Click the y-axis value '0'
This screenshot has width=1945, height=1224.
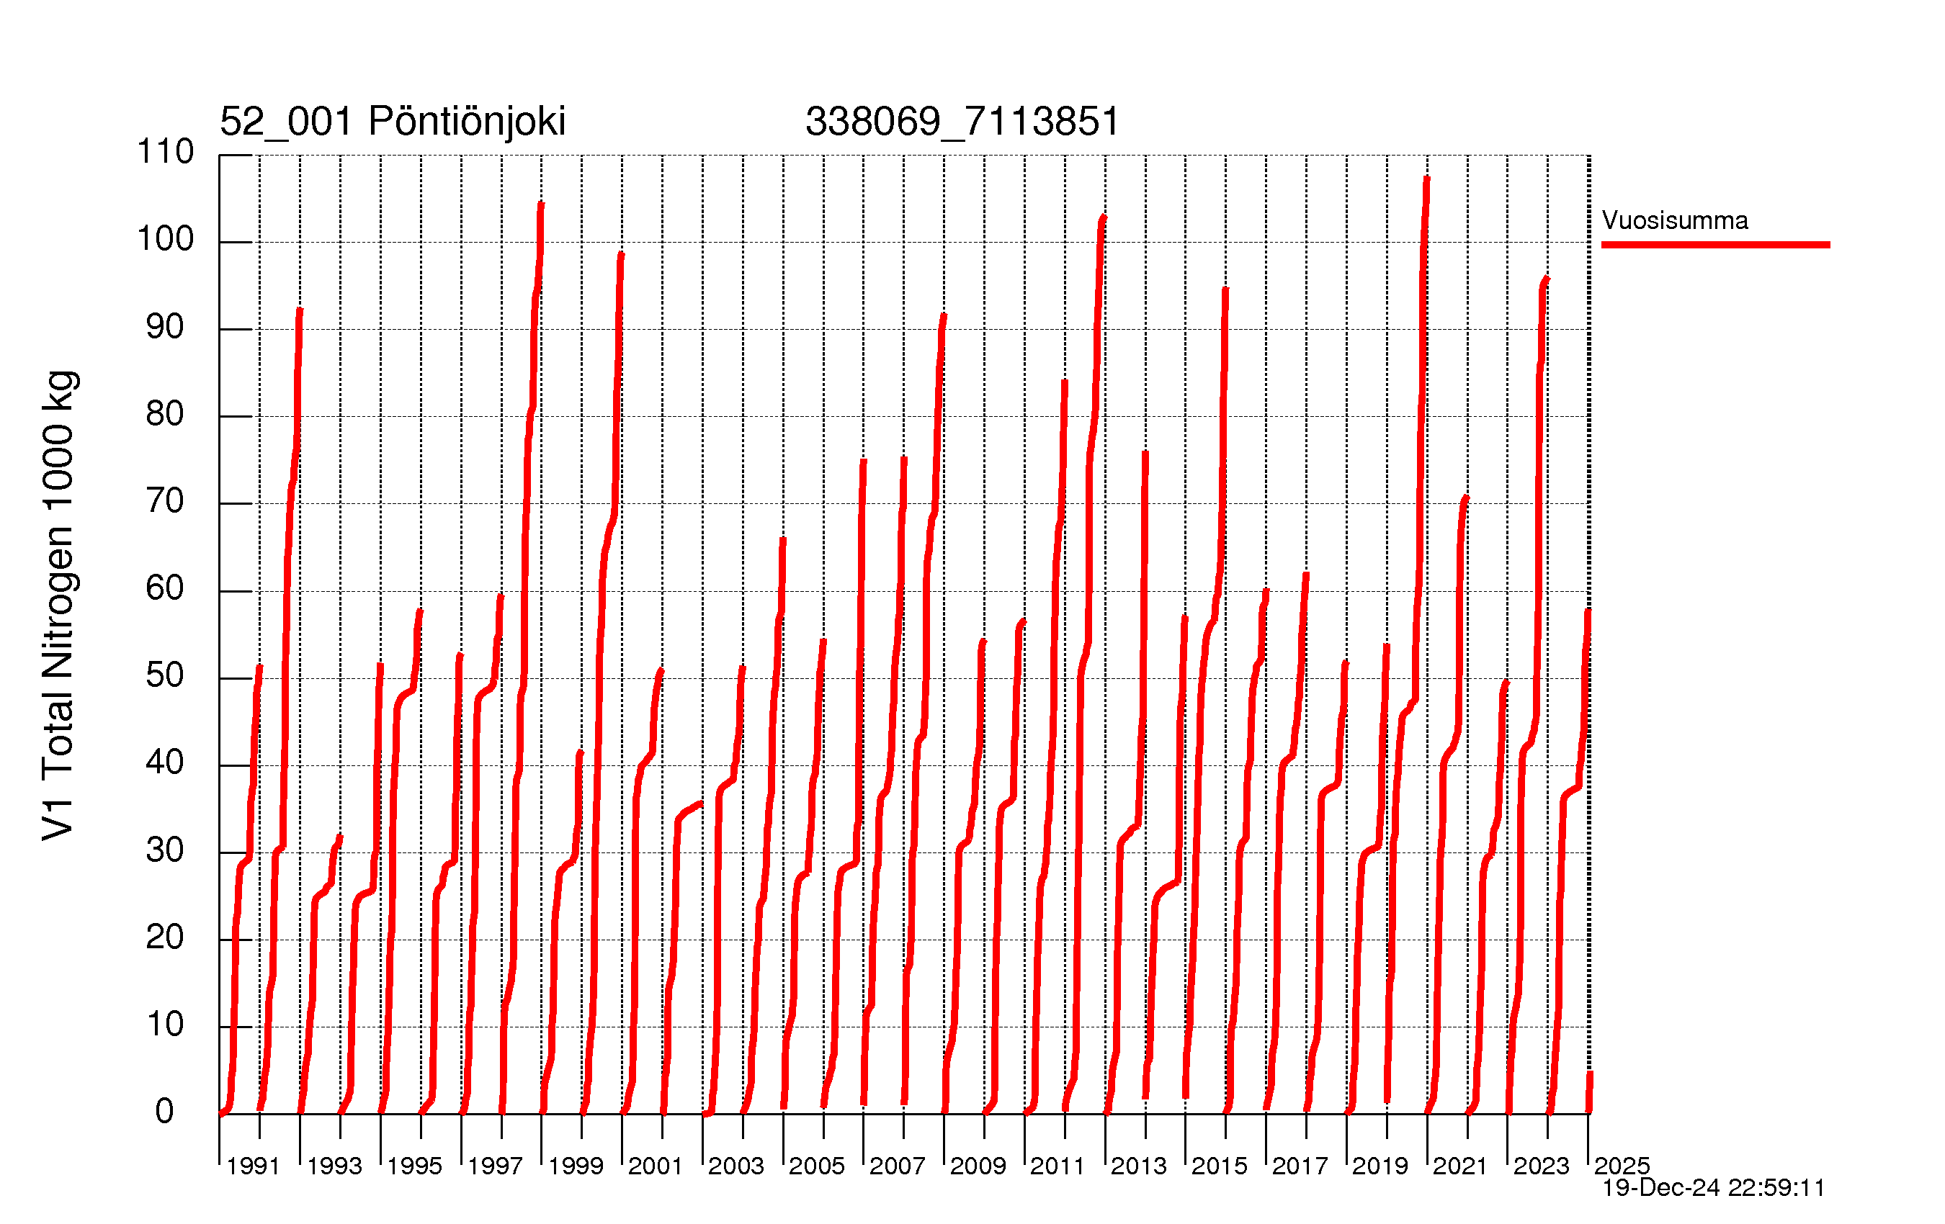pos(165,1112)
